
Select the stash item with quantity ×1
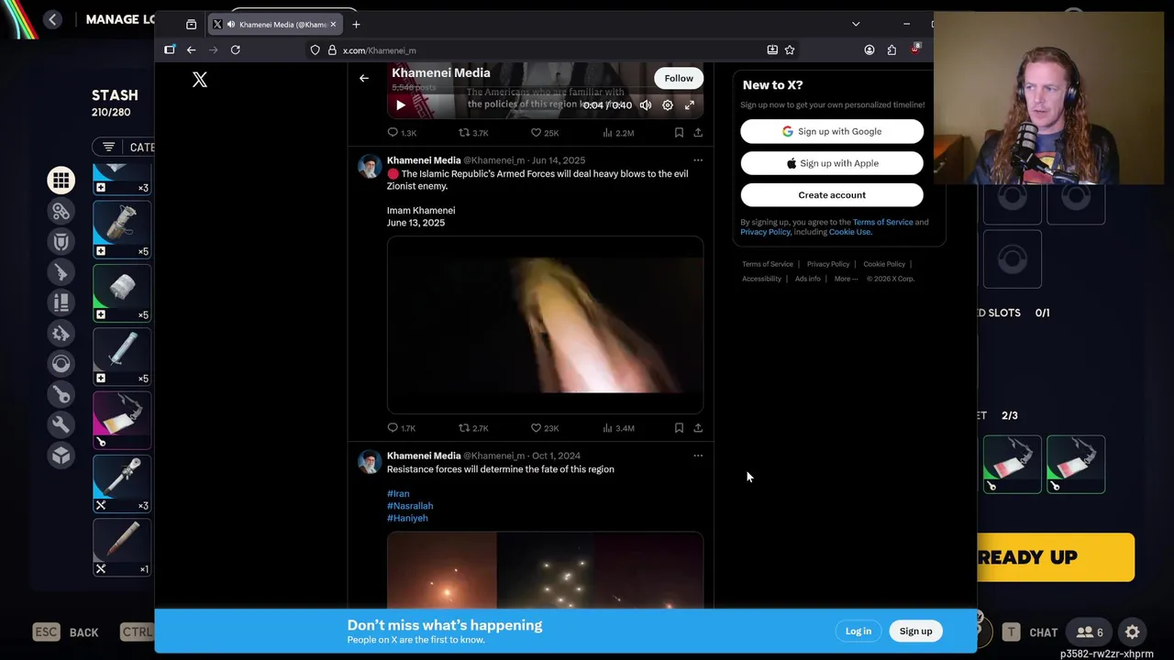(x=122, y=547)
